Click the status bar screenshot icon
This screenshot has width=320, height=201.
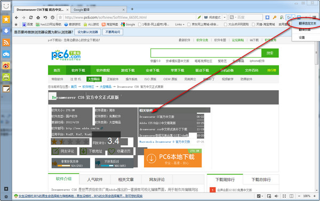coord(259,196)
